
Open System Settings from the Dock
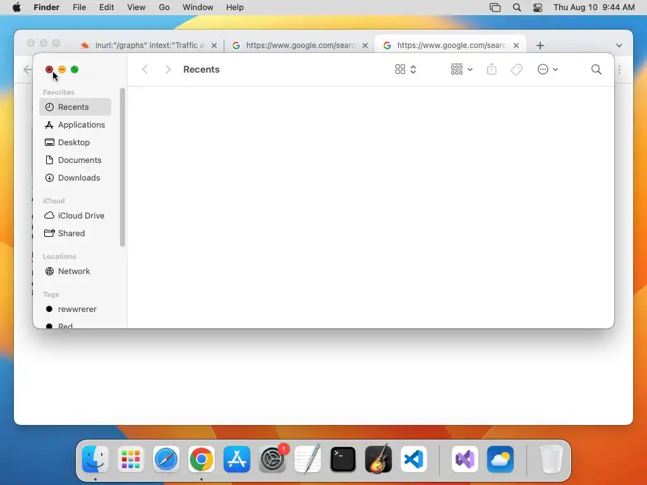tap(272, 459)
